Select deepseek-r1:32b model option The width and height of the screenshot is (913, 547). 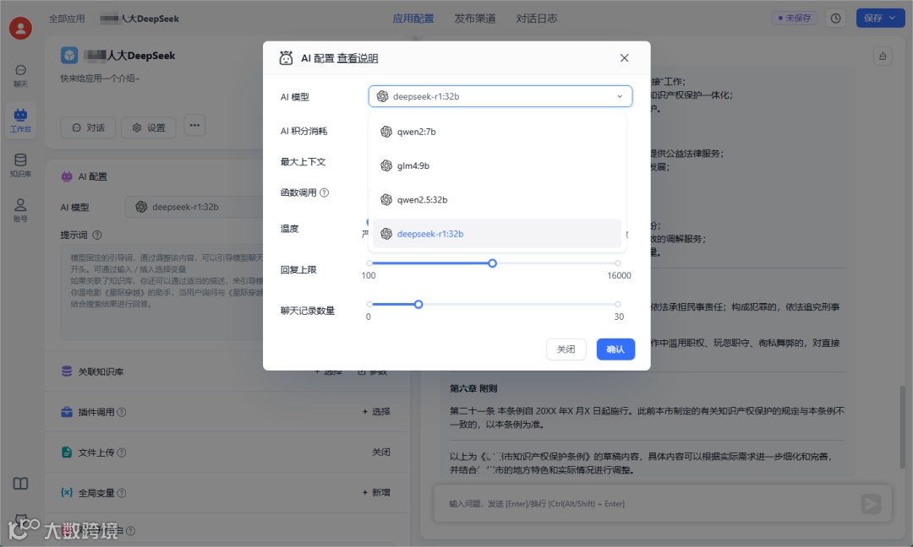point(497,234)
